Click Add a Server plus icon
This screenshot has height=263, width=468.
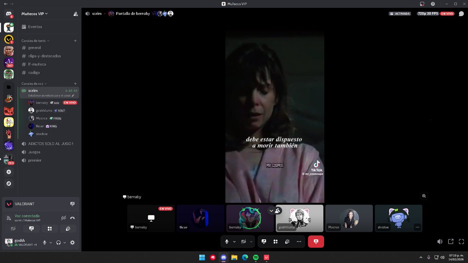[x=9, y=172]
